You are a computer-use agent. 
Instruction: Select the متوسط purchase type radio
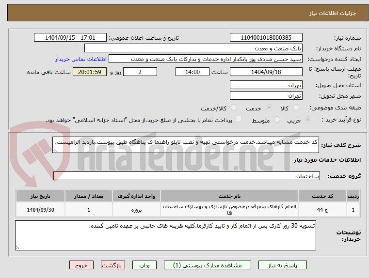277,120
